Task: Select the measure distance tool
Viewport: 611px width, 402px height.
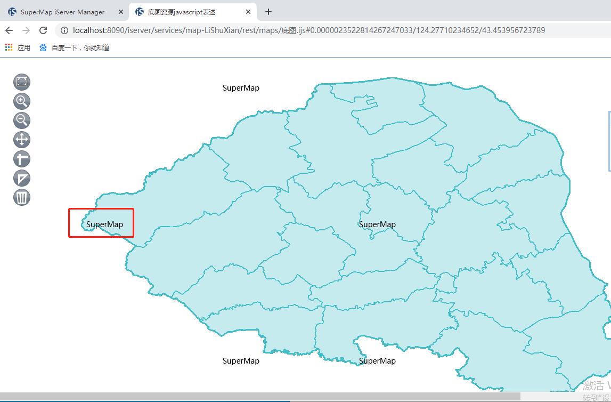Action: [22, 159]
